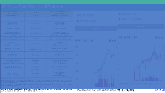The image size is (165, 93).
Task: Select the (C)환경(C) table cell
Action: (x=36, y=34)
